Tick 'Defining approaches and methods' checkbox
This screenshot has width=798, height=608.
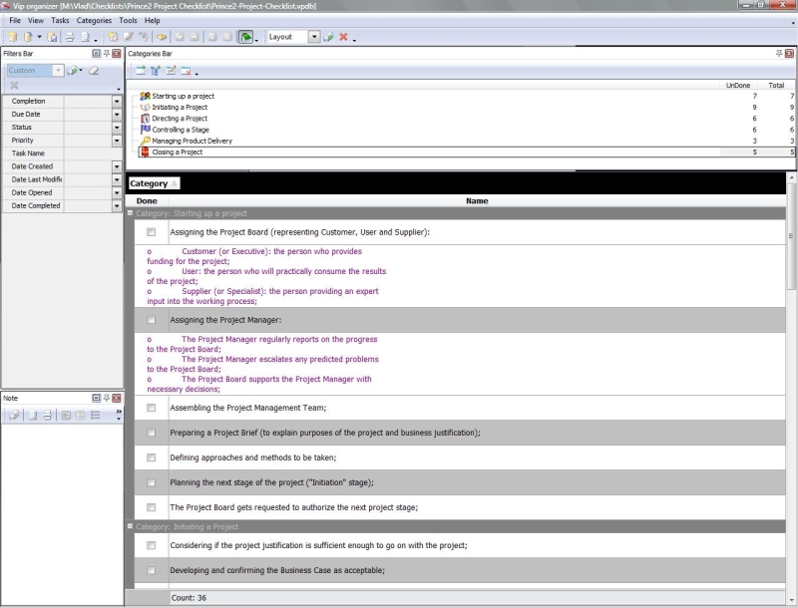click(x=152, y=457)
